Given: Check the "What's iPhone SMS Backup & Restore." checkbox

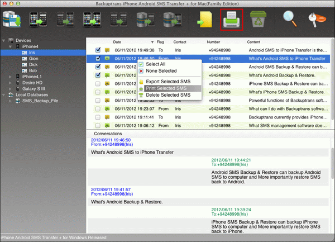Looking at the screenshot, I should coord(98,92).
